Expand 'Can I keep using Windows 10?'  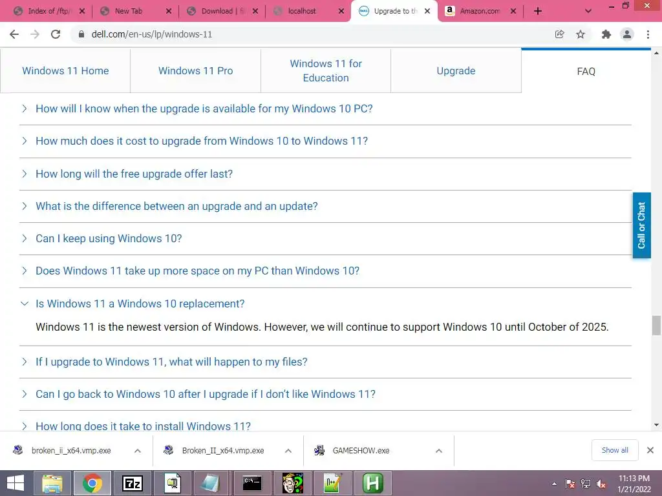tap(109, 238)
